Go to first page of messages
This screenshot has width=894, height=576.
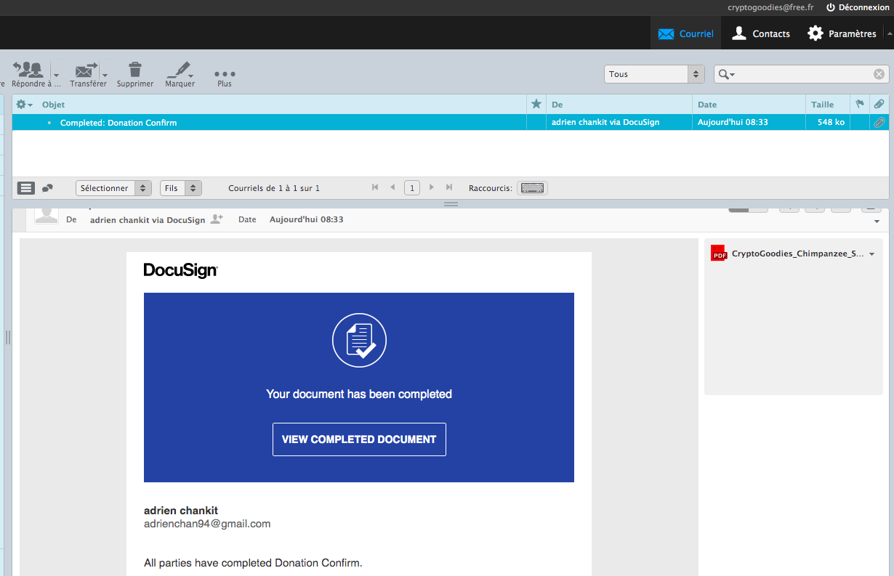pos(375,187)
